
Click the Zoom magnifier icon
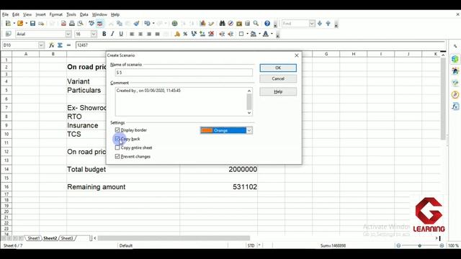pyautogui.click(x=256, y=24)
